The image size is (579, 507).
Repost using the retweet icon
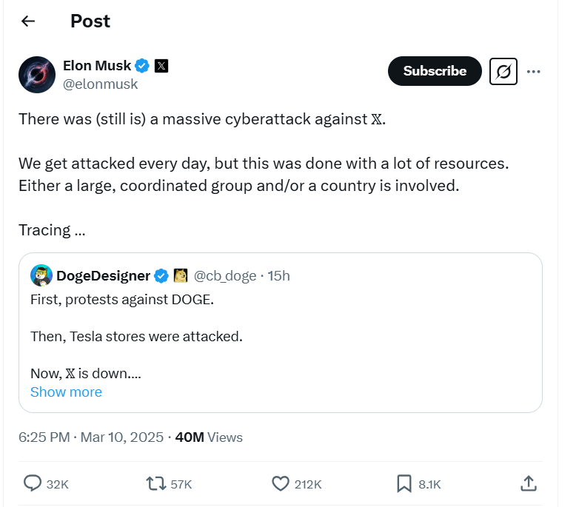pos(156,484)
